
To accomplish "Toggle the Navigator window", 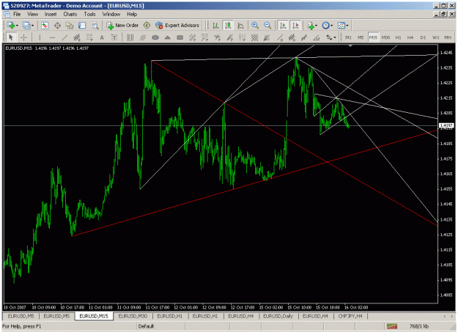I will coord(70,26).
